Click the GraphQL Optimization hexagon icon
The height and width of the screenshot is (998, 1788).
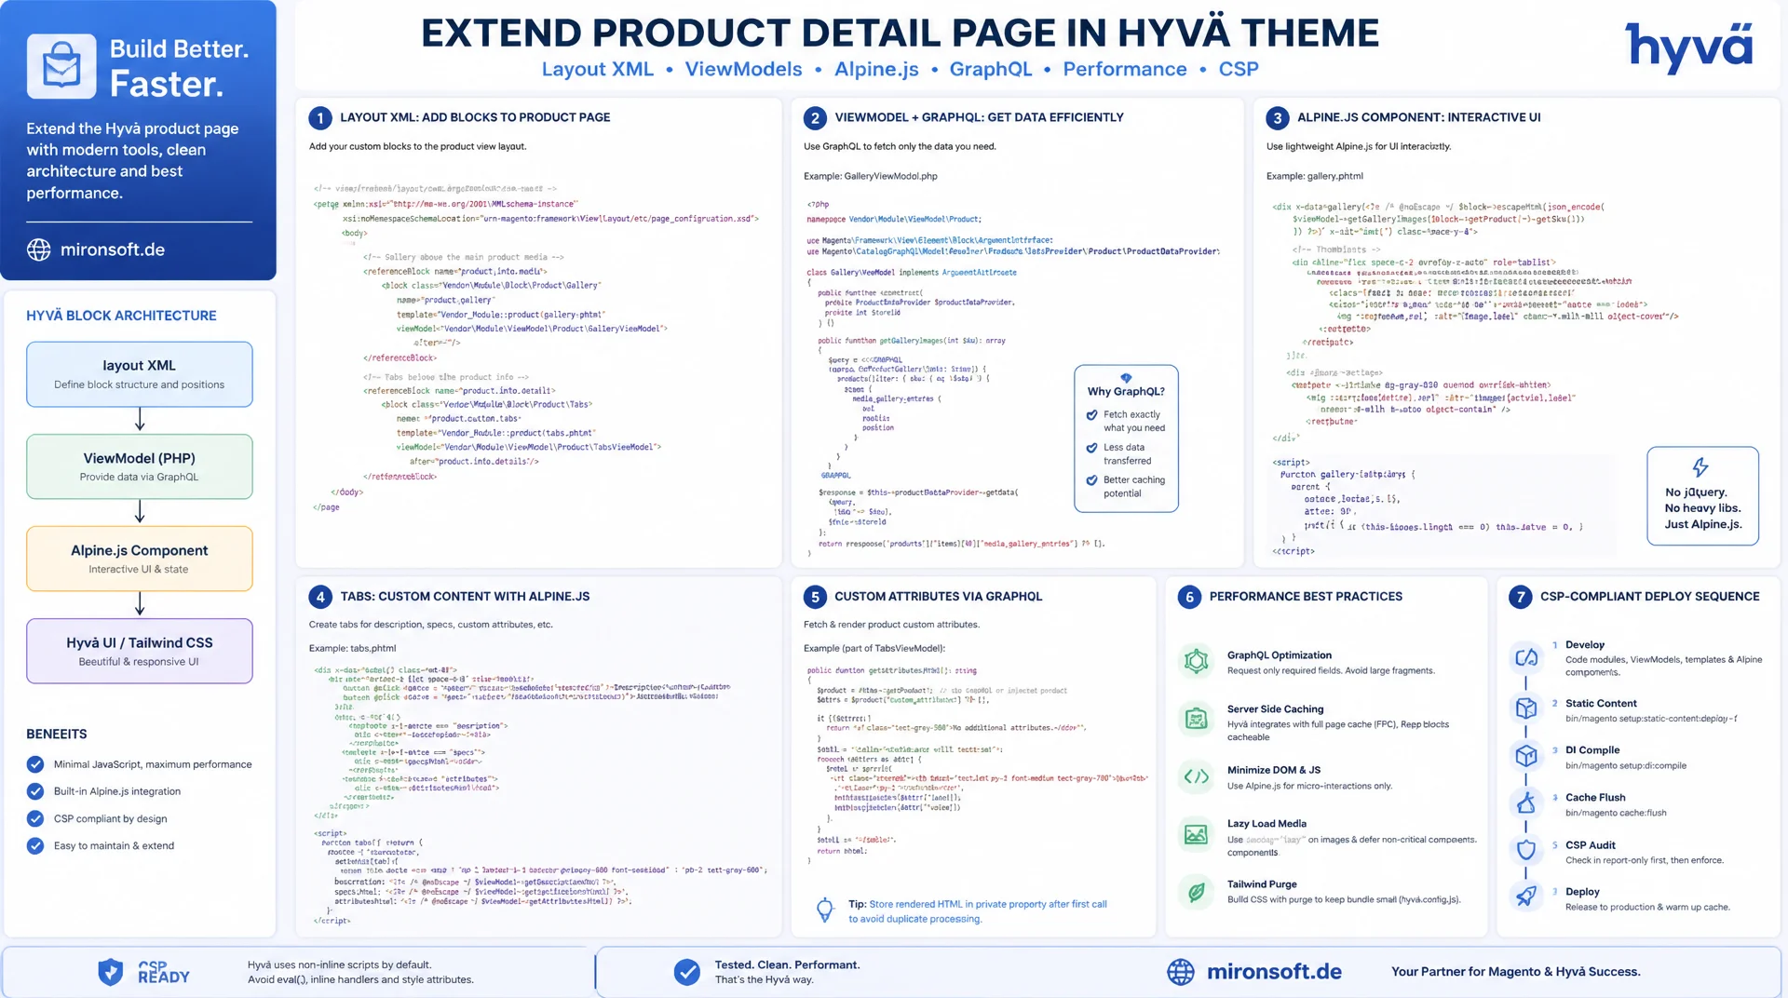point(1197,661)
